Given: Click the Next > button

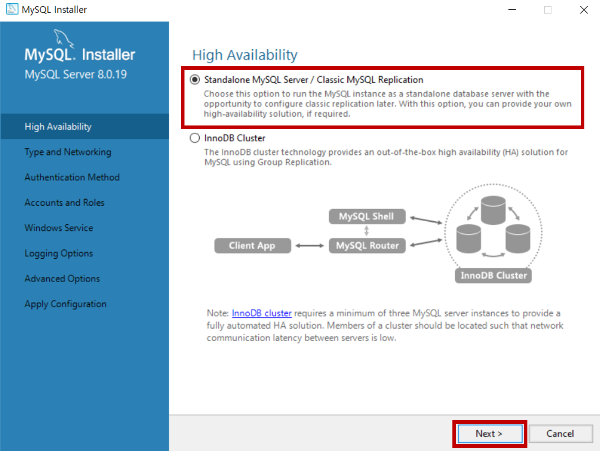Looking at the screenshot, I should 490,434.
